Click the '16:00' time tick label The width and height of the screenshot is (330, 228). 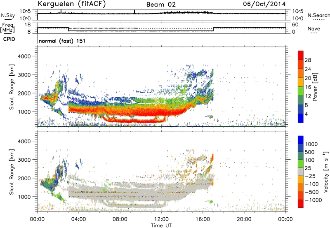203,219
